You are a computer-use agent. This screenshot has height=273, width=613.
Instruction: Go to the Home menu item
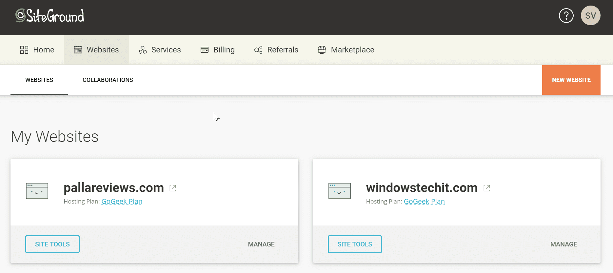click(x=37, y=50)
